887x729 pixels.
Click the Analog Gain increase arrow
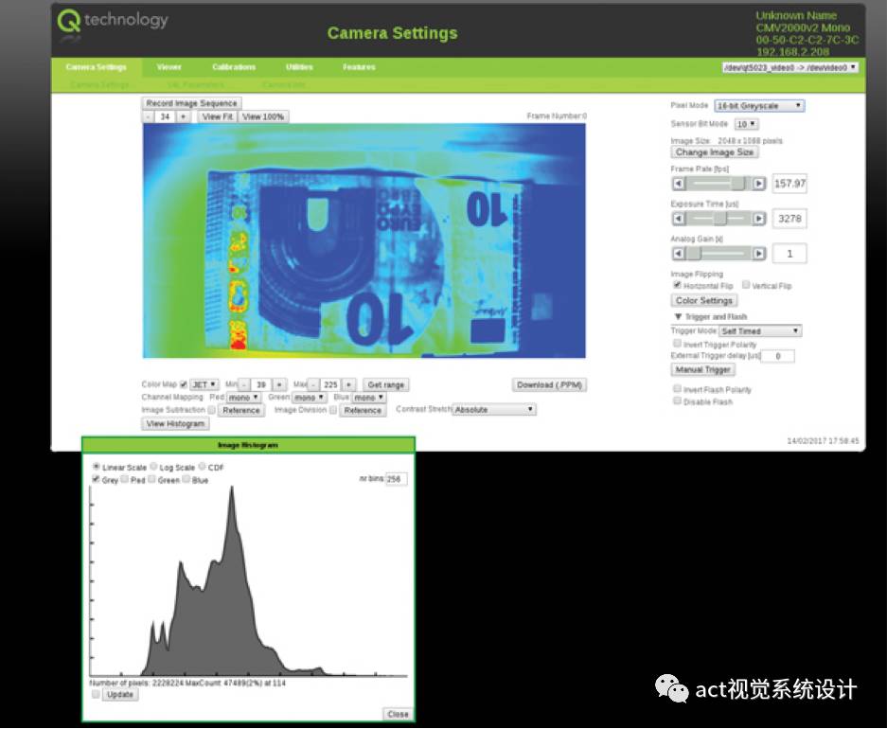(759, 254)
